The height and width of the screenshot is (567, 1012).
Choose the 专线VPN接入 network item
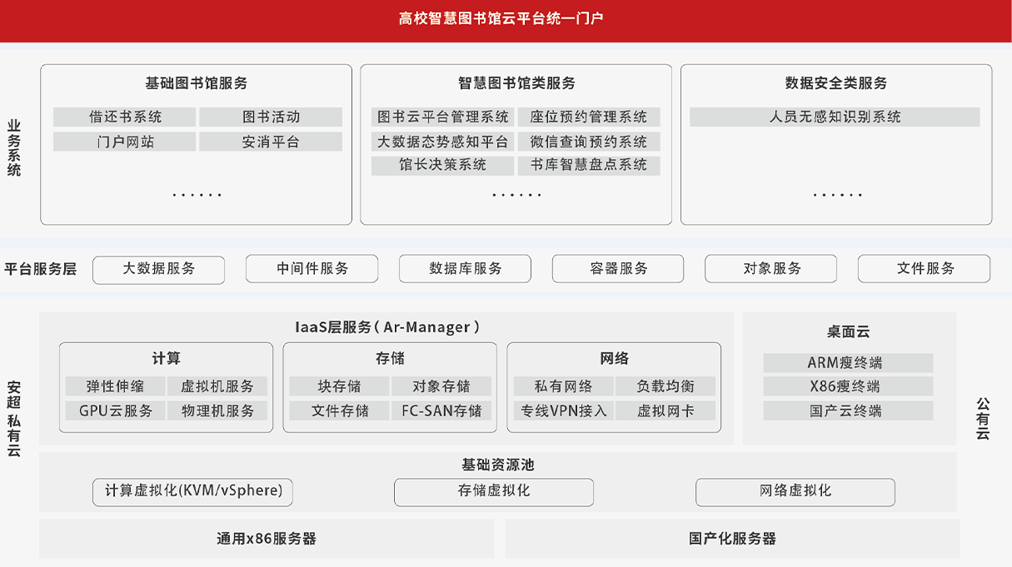[563, 411]
